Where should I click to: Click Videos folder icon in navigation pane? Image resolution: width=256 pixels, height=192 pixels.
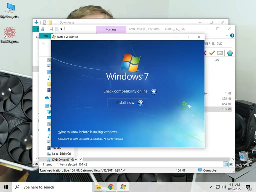(49, 148)
